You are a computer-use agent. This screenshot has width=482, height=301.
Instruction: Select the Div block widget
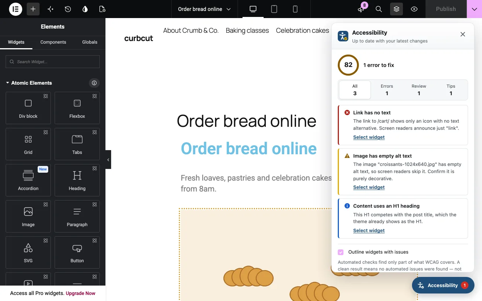tap(28, 108)
